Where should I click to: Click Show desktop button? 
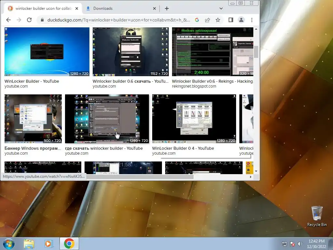331,243
